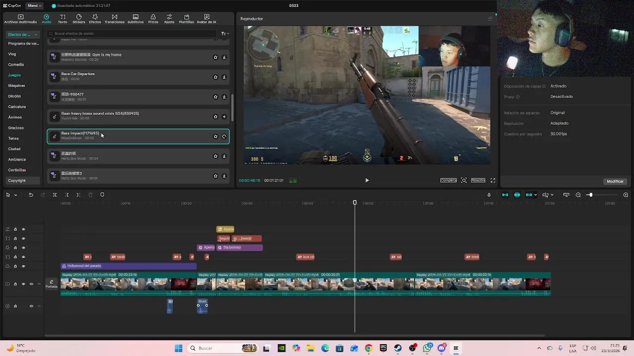Image resolution: width=634 pixels, height=356 pixels.
Task: Open the Stickers tab
Action: [x=79, y=19]
